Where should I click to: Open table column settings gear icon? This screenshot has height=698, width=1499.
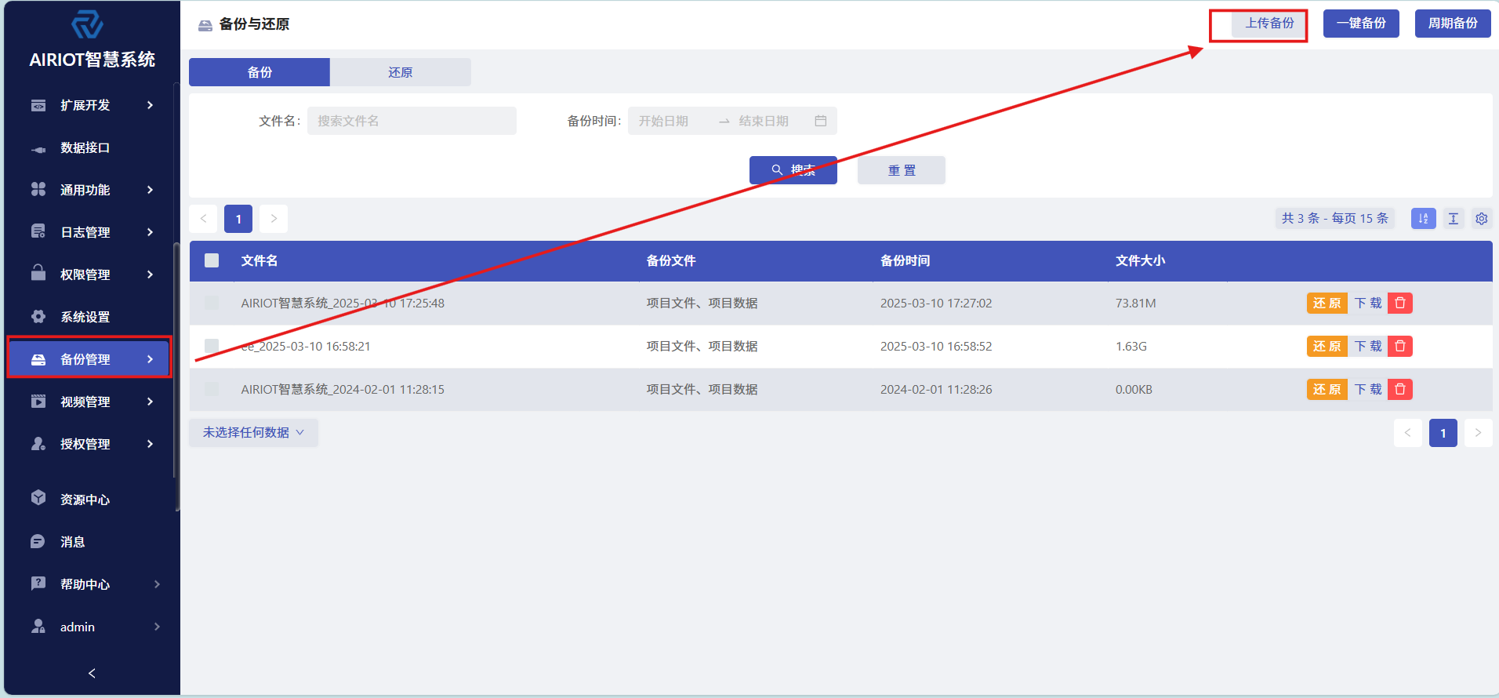[x=1481, y=219]
